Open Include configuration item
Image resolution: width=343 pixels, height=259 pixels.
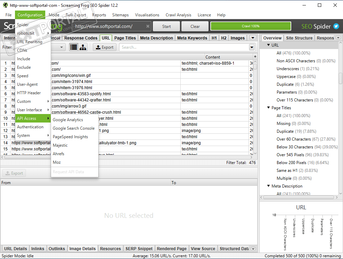[x=23, y=59]
